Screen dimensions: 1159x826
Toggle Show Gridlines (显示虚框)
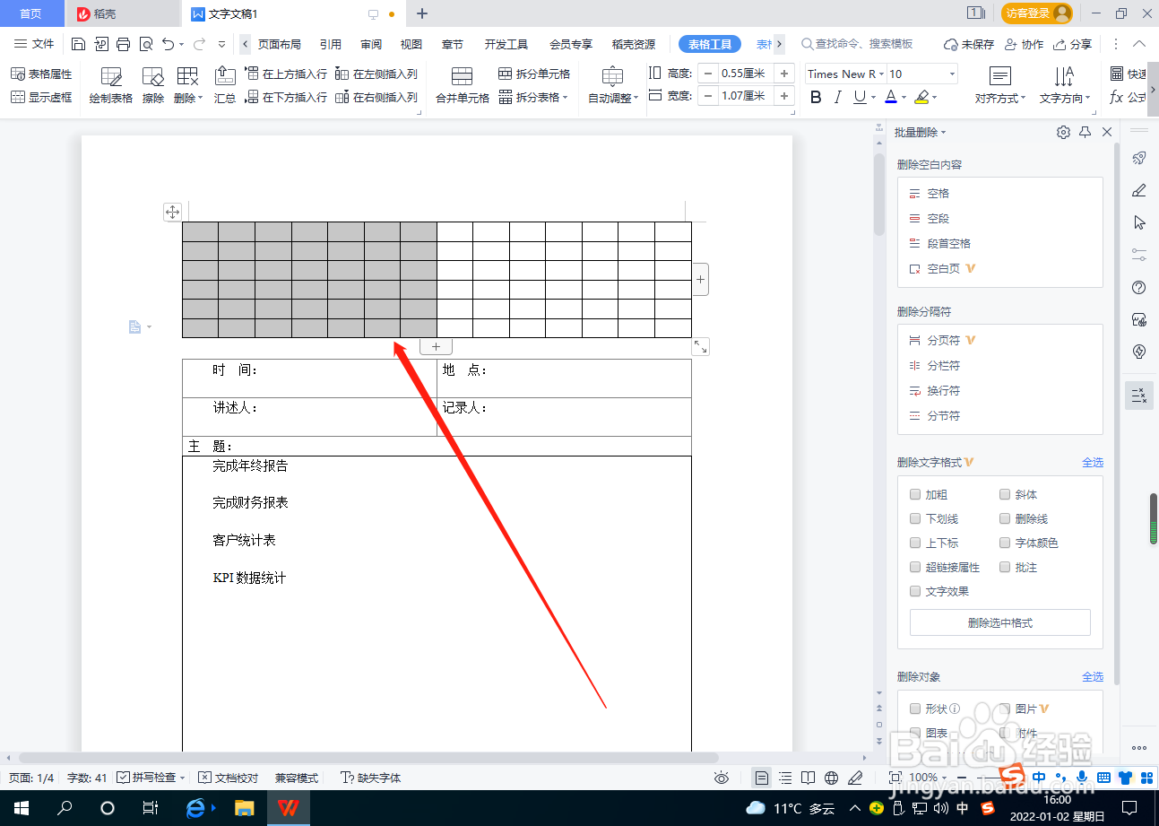(x=41, y=98)
